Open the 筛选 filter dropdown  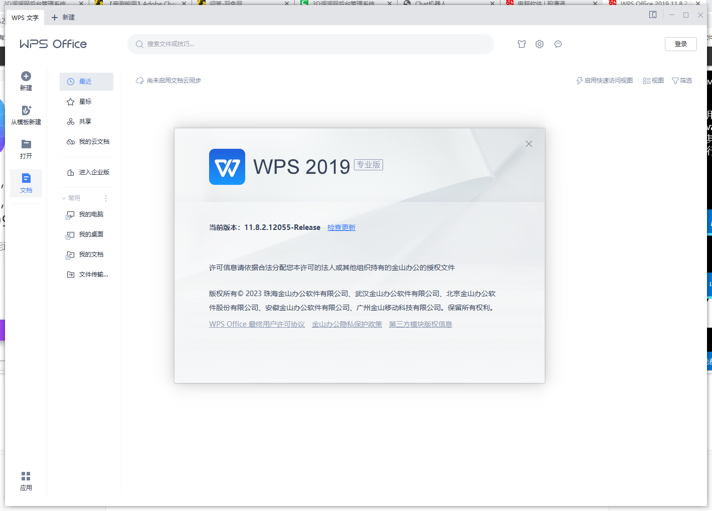point(682,81)
